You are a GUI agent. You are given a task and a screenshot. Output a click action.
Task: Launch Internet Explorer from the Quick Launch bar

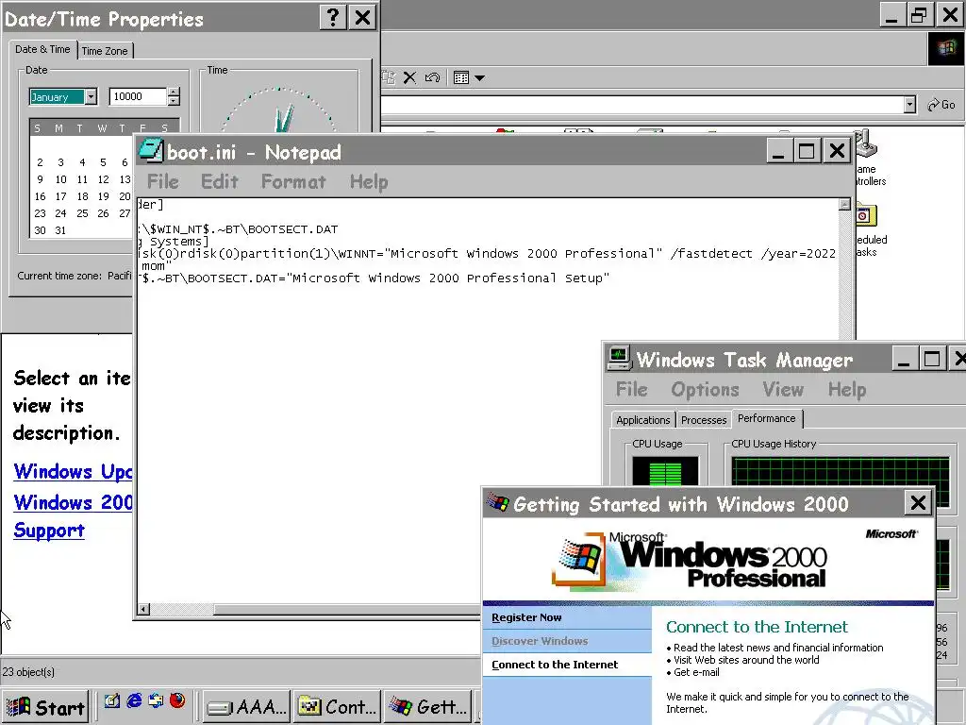pos(134,701)
